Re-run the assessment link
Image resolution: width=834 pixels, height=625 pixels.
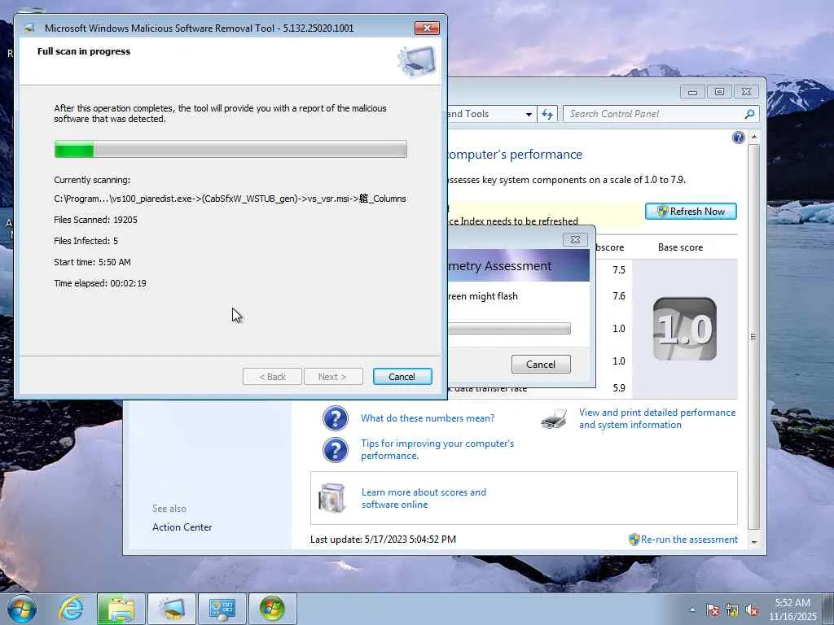(x=689, y=540)
